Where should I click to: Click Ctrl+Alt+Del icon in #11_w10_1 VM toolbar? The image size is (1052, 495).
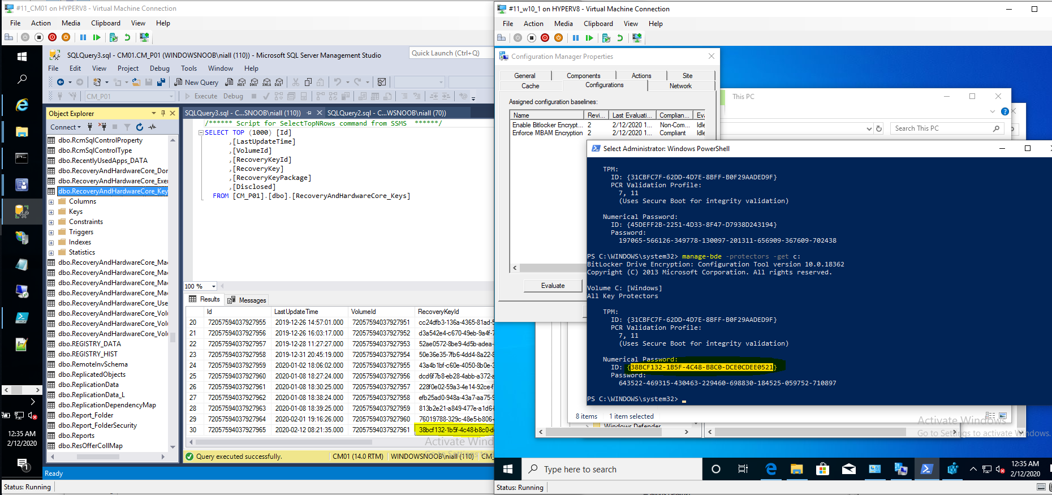click(501, 38)
